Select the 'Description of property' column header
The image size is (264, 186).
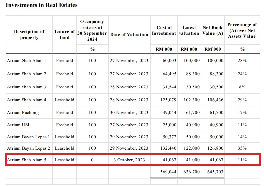coord(29,35)
